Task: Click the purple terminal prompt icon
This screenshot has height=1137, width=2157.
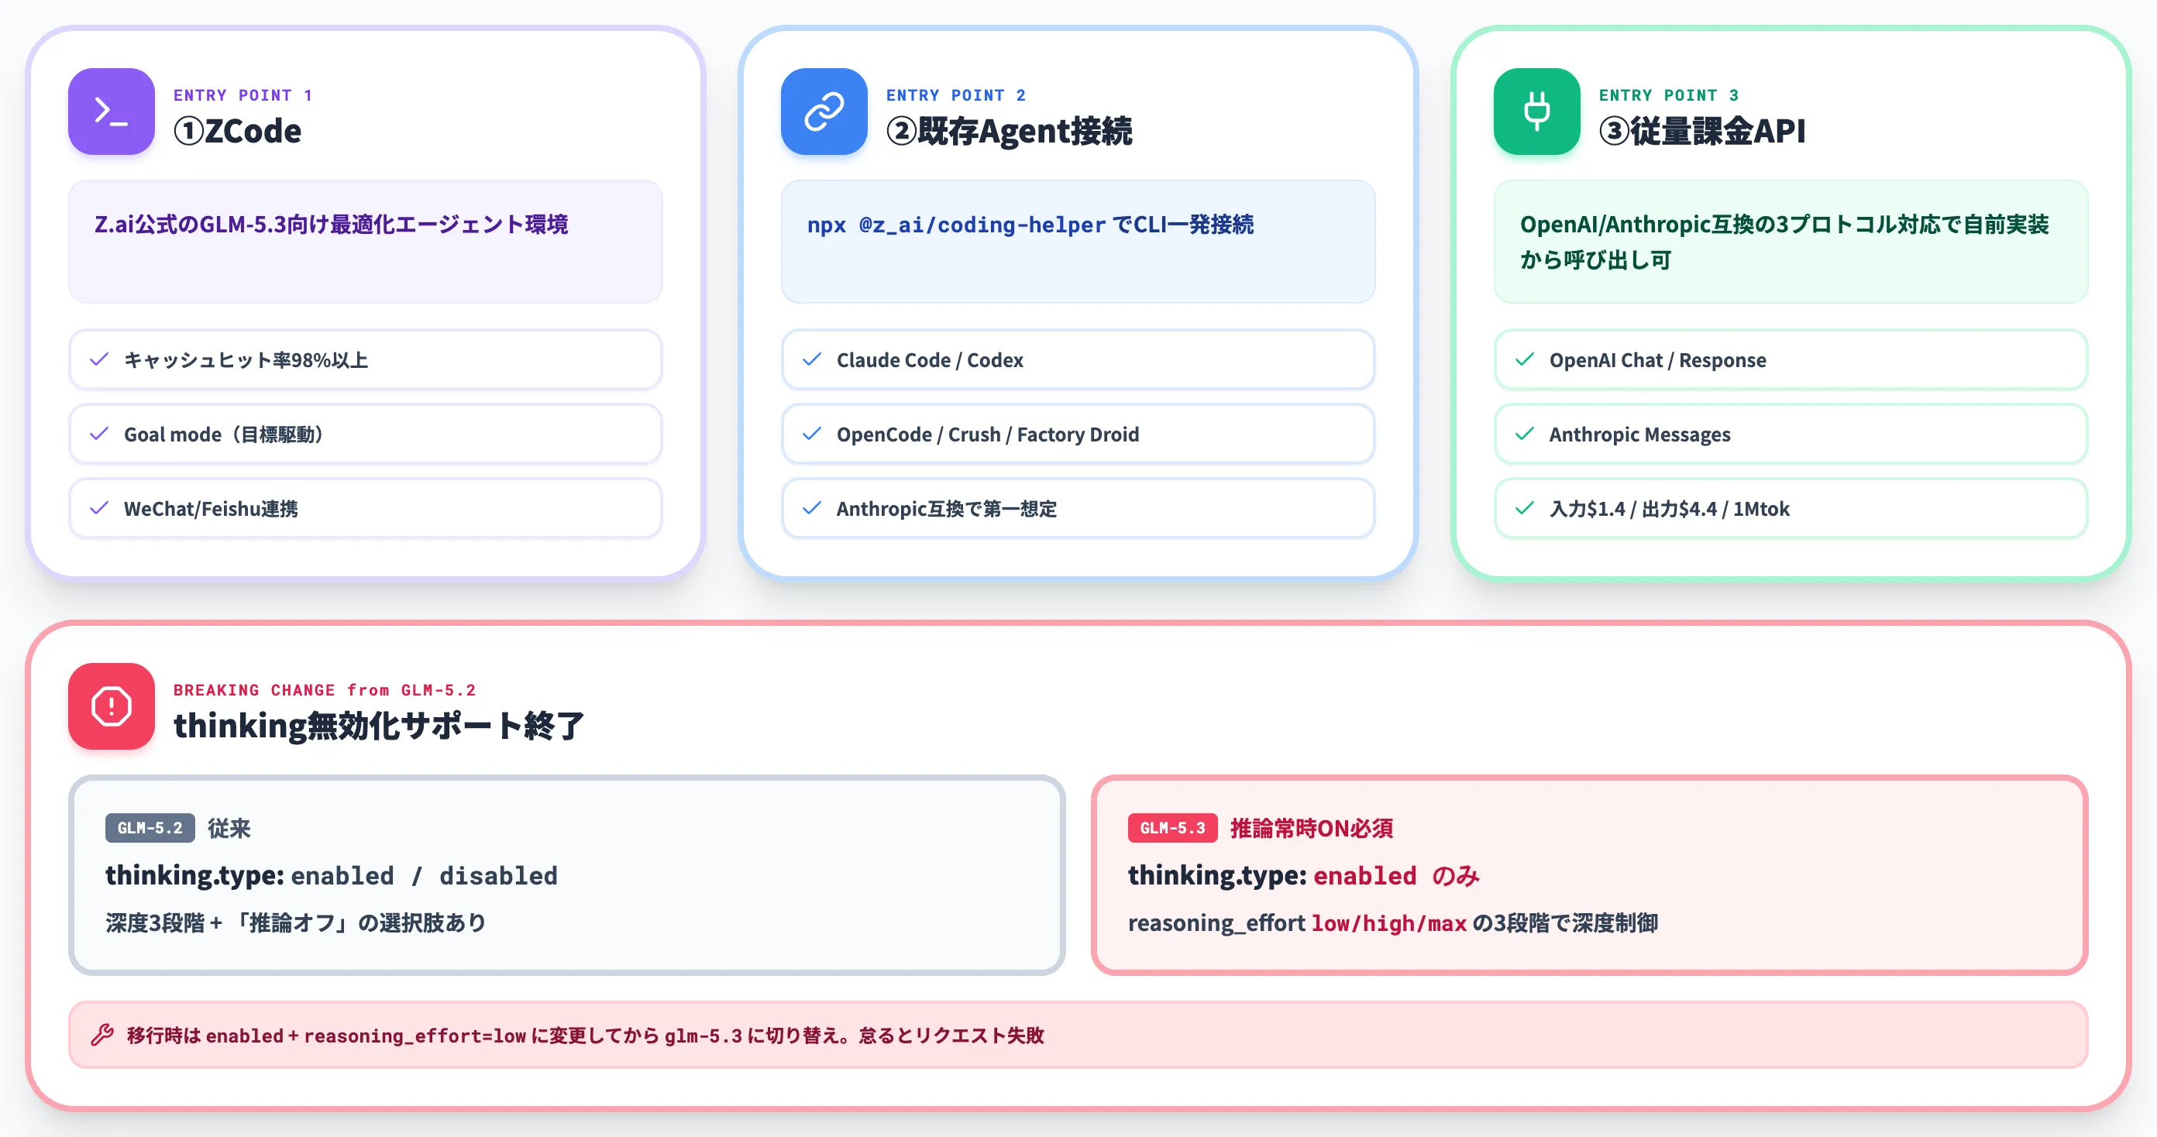Action: (112, 112)
